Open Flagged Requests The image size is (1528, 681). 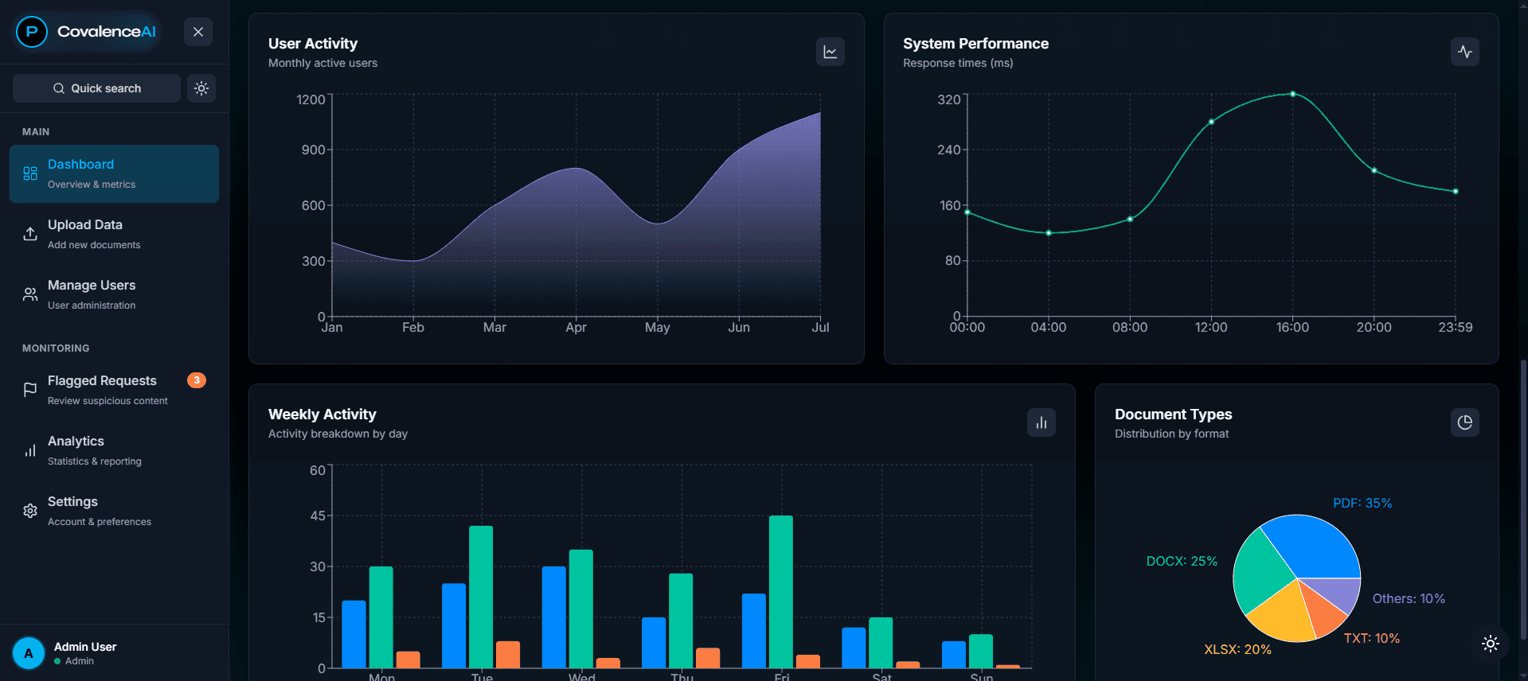pyautogui.click(x=114, y=390)
